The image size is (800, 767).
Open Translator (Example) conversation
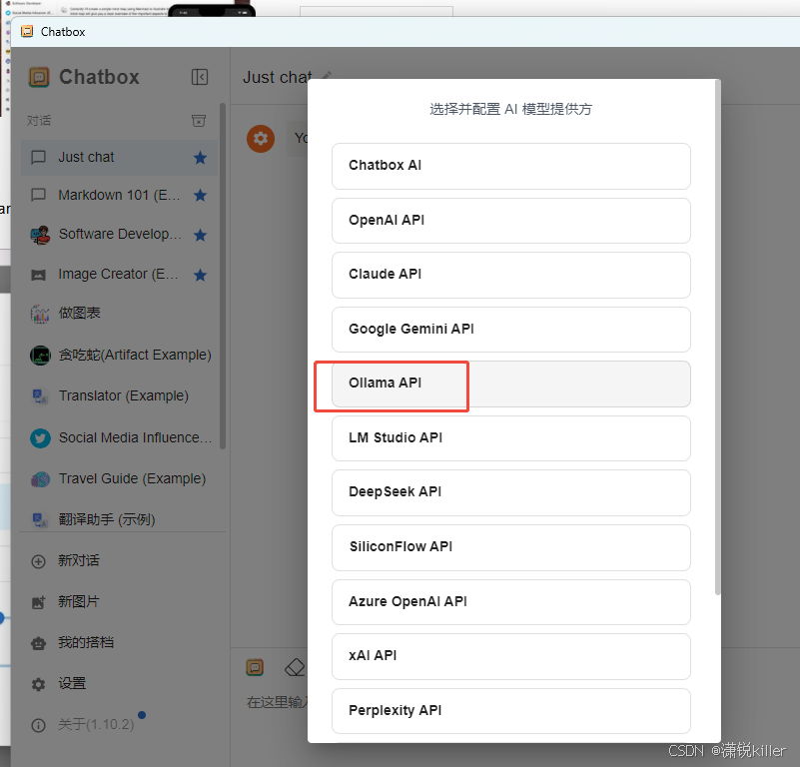coord(120,396)
